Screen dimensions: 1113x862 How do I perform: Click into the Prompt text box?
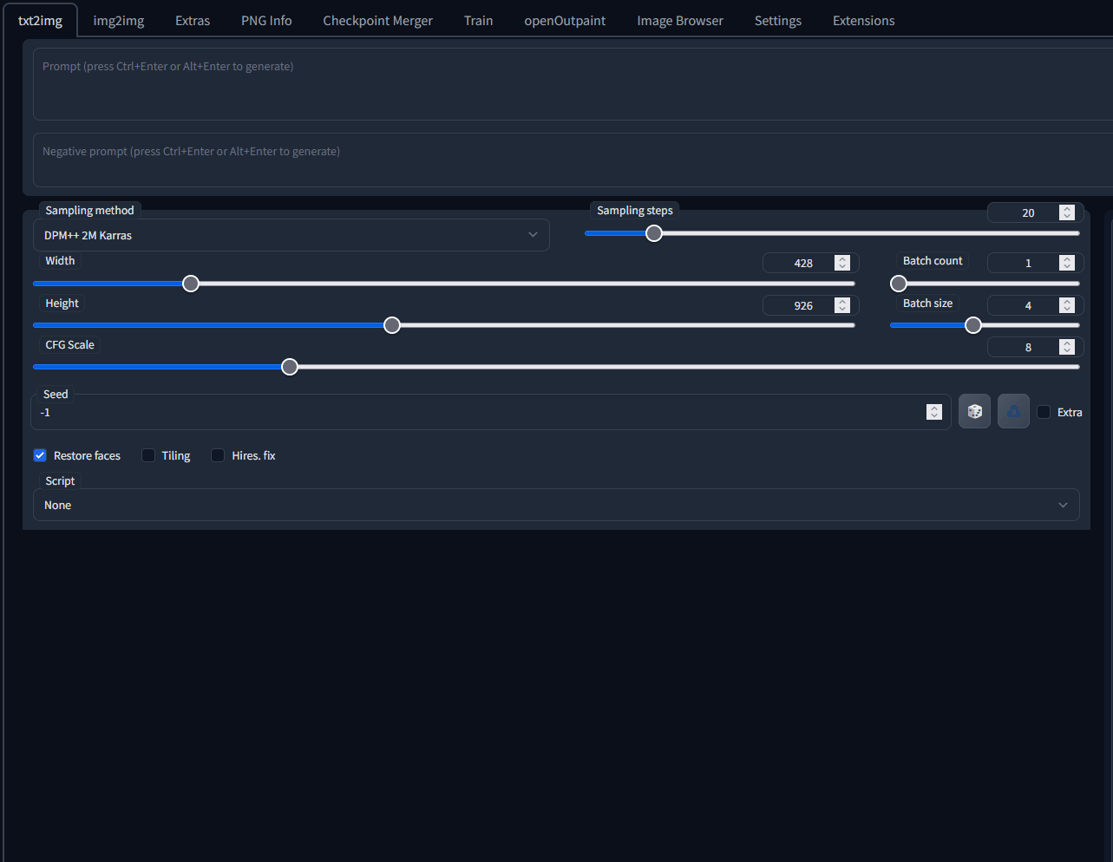pos(573,84)
